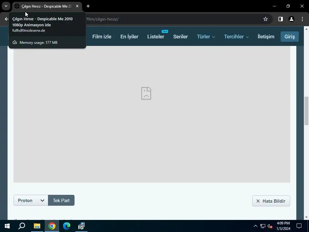Navigate to Seriler
The height and width of the screenshot is (232, 309).
coord(180,37)
